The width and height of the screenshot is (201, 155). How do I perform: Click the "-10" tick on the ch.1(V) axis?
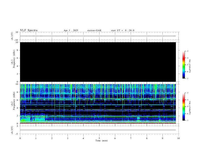pyautogui.click(x=17, y=40)
